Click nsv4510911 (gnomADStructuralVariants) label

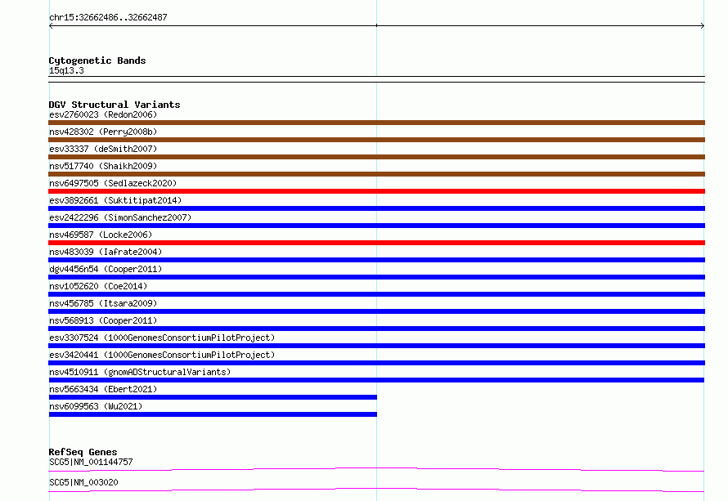[140, 372]
